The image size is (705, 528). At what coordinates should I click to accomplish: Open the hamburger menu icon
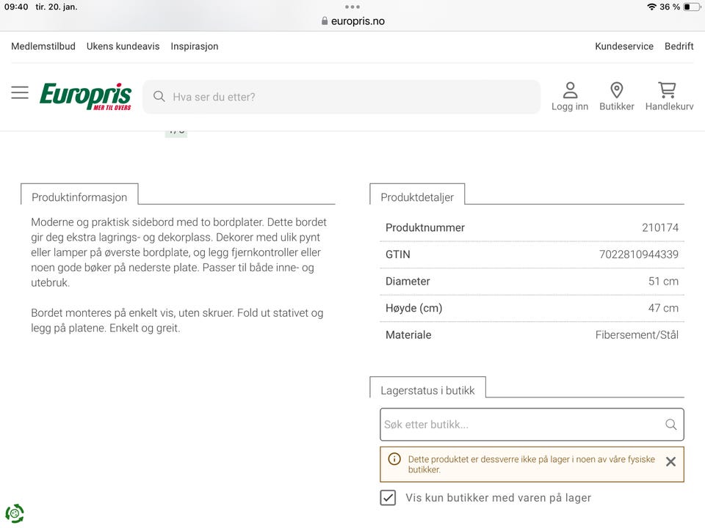(20, 92)
